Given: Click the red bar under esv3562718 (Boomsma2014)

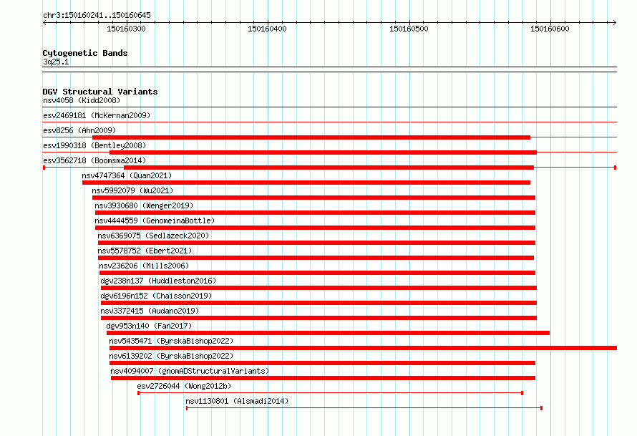Looking at the screenshot, I should pyautogui.click(x=329, y=168).
